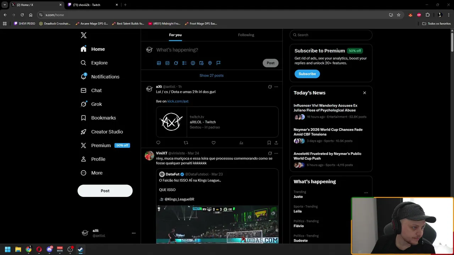The image size is (454, 255).
Task: View analytics of aXt's post
Action: (241, 143)
